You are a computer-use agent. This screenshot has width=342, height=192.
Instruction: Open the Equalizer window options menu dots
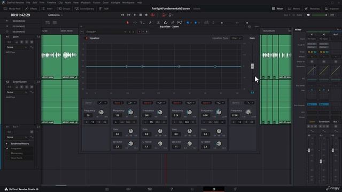(256, 27)
